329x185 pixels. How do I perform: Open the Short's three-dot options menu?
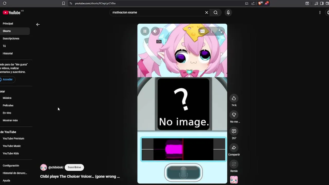coord(211,31)
